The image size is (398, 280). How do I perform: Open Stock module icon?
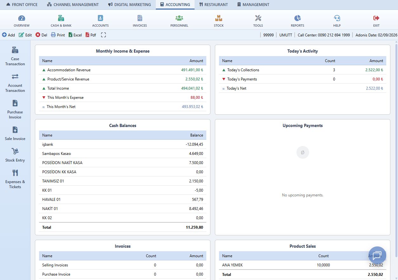tap(219, 21)
